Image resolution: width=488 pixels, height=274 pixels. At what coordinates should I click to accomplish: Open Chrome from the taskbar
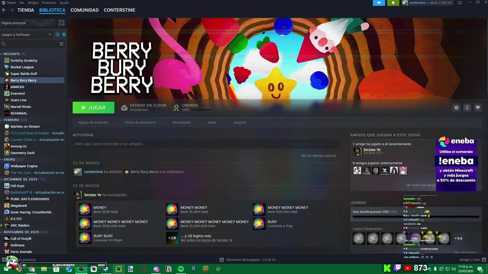32,269
